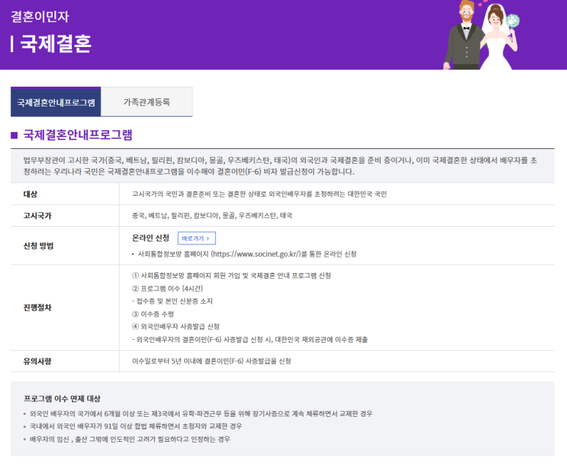
Task: Click the 이수일로부터 5년 이내 notice text
Action: tap(211, 361)
